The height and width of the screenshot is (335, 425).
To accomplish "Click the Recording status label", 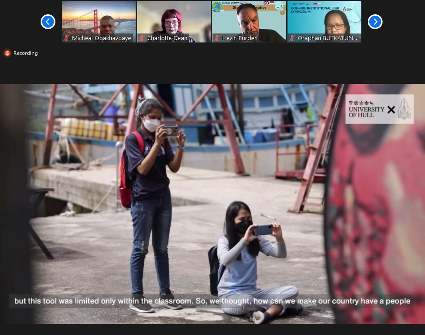I will 25,53.
